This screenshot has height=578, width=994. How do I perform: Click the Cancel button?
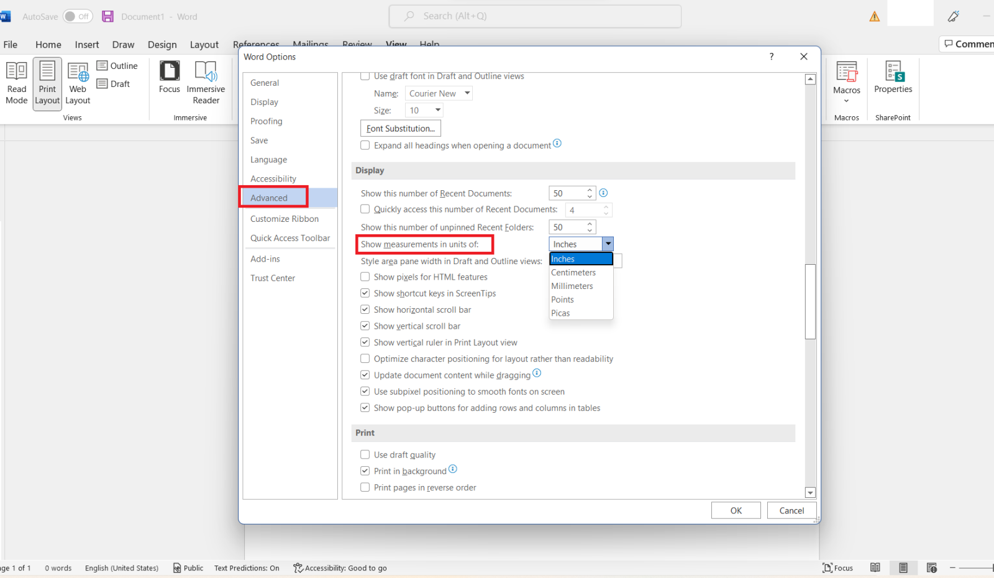click(791, 510)
